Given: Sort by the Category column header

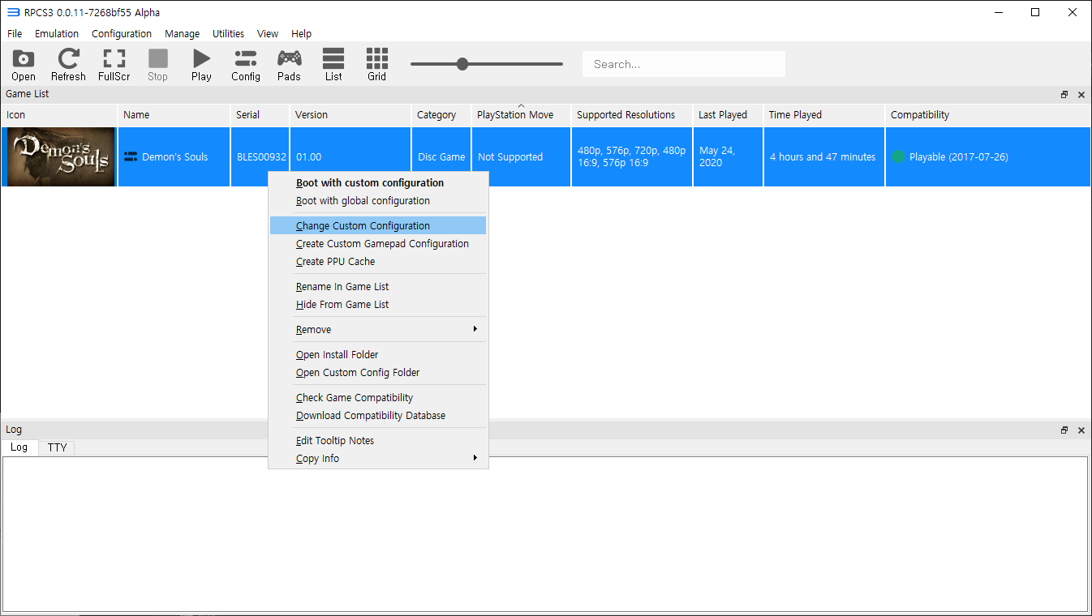Looking at the screenshot, I should (x=441, y=115).
